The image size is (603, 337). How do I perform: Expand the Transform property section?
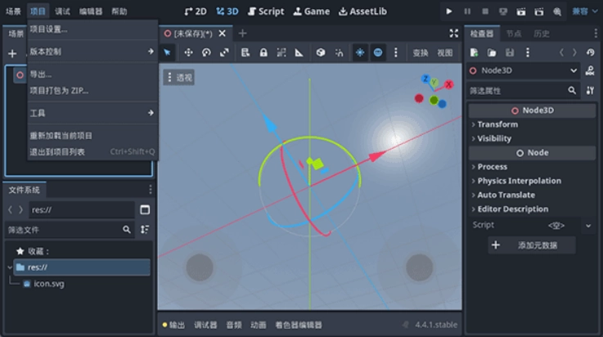click(497, 124)
